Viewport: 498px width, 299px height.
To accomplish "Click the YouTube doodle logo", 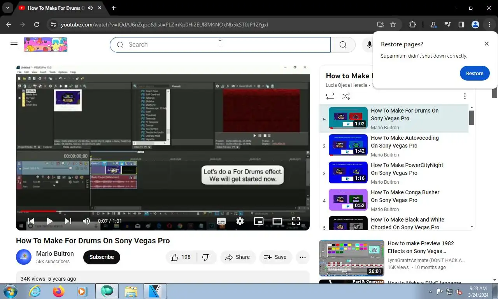I will [x=46, y=44].
